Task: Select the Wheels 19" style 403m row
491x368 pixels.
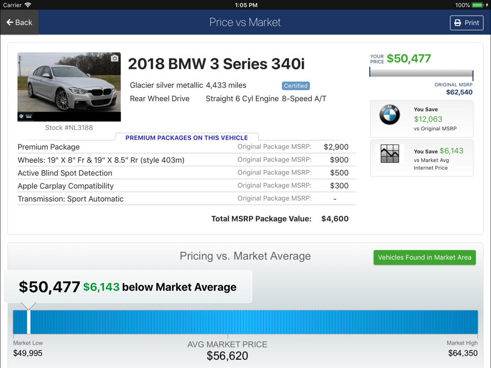Action: (x=187, y=160)
